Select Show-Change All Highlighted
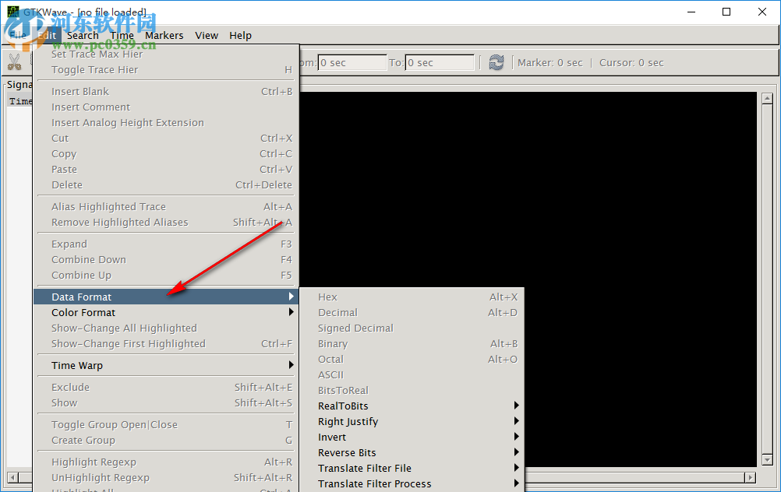781x492 pixels. 166,329
